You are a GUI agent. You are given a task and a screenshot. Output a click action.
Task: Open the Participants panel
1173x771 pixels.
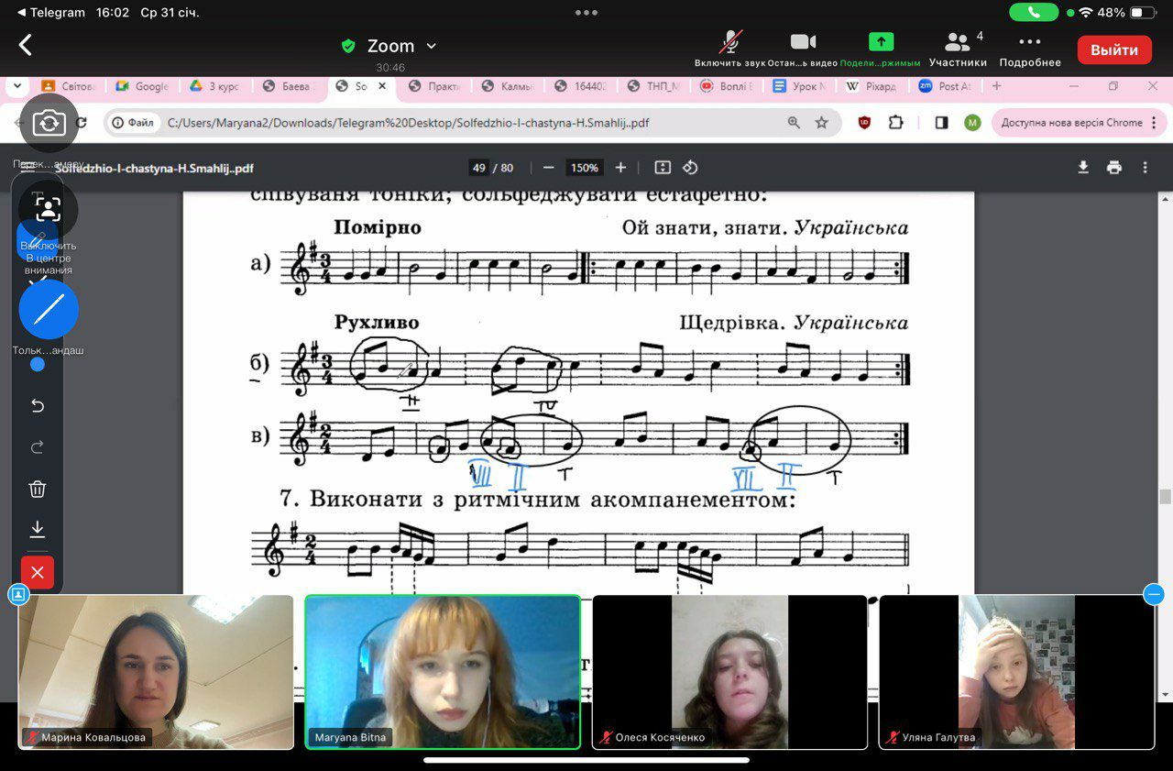(x=958, y=50)
